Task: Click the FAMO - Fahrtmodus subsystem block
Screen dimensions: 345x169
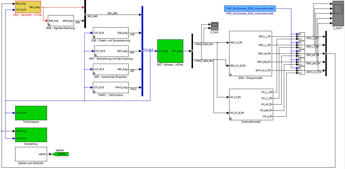Action: click(x=111, y=87)
